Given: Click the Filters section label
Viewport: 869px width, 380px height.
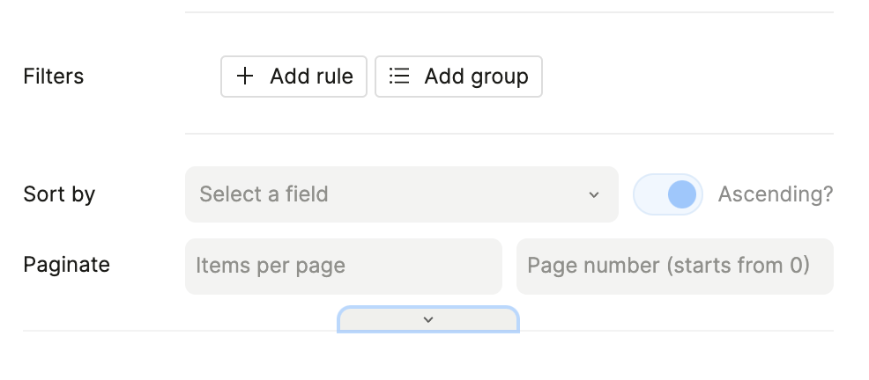Looking at the screenshot, I should [54, 77].
